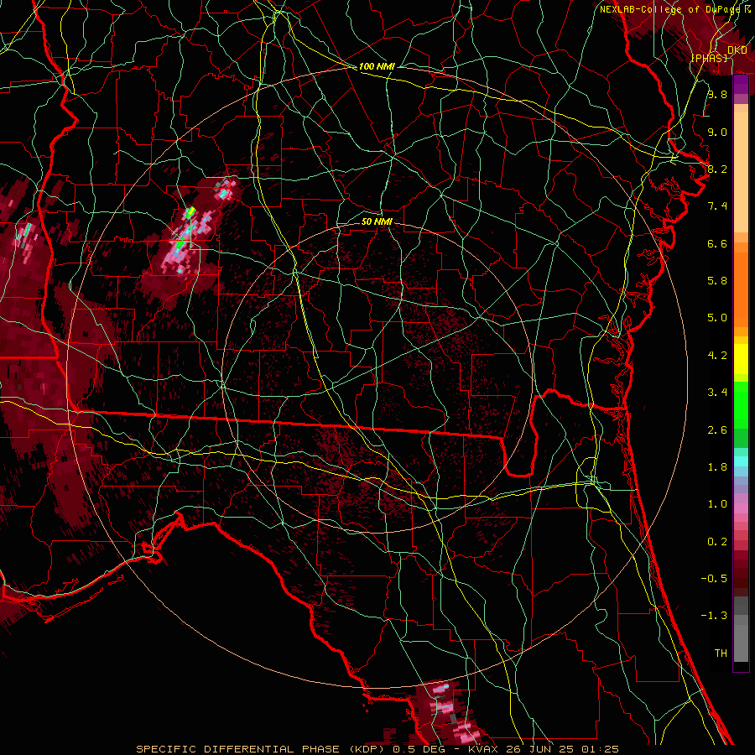Click the 4.2 legend value
This screenshot has height=755, width=755.
tap(717, 356)
